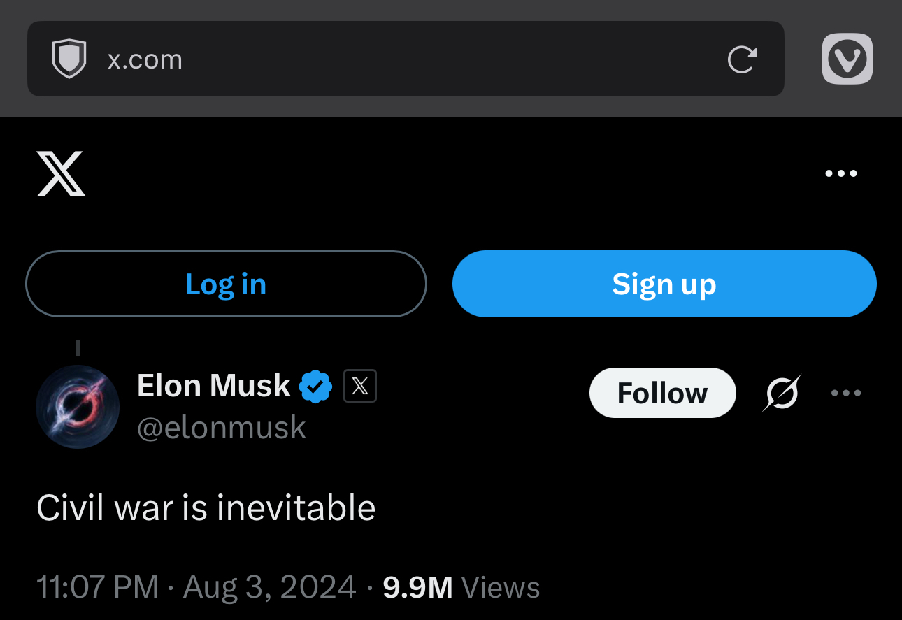902x620 pixels.
Task: Click the blue verified checkmark badge
Action: (x=316, y=386)
